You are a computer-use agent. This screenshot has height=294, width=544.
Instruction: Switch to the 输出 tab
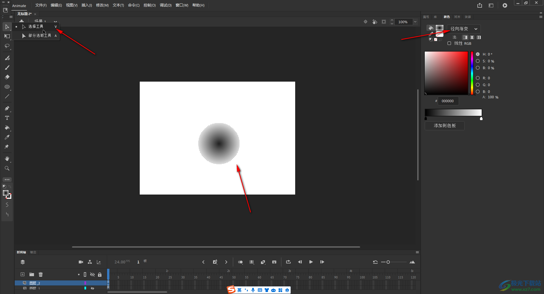coord(33,252)
